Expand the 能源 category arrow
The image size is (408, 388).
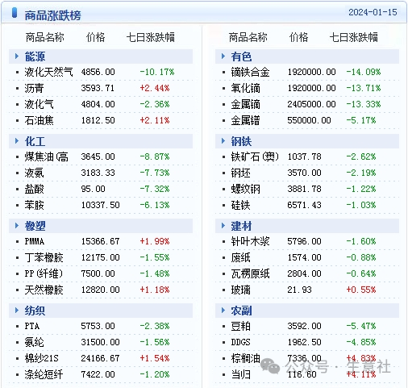tap(17, 56)
